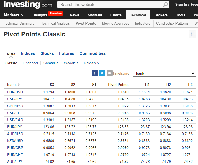
Task: Open the GBP/USD pair link
Action: (x=15, y=106)
